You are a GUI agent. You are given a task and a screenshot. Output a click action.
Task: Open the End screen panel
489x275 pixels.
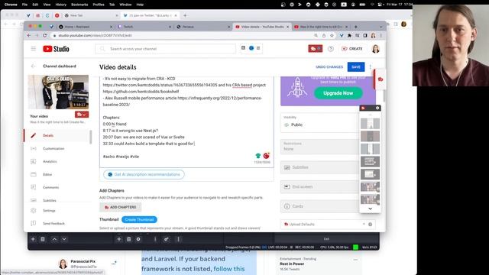click(319, 186)
